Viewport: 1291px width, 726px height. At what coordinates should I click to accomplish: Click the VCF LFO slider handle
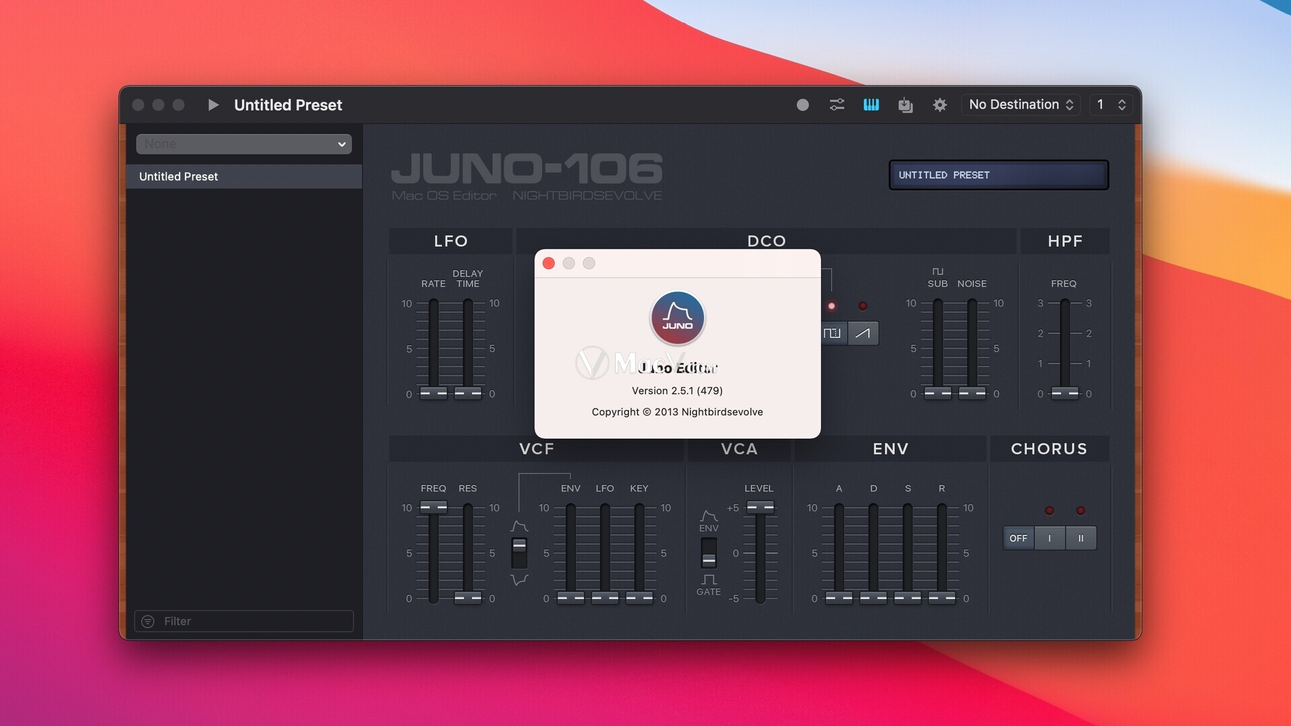pyautogui.click(x=604, y=597)
